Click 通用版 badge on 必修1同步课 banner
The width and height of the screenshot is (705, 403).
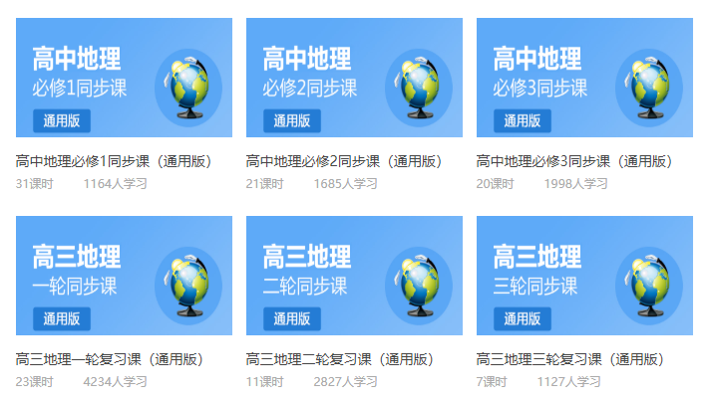pyautogui.click(x=62, y=121)
